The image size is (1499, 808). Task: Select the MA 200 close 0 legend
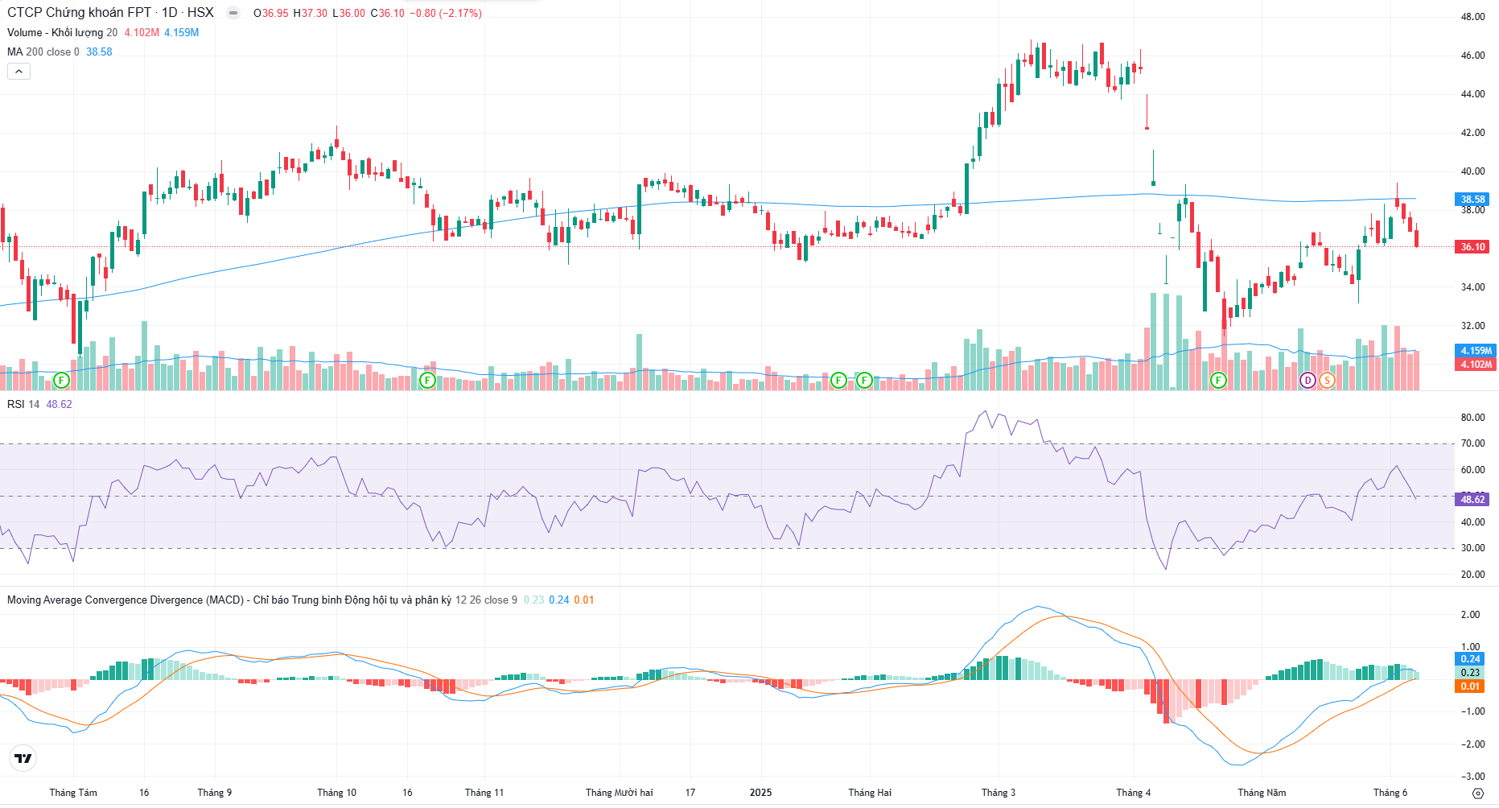coord(43,52)
